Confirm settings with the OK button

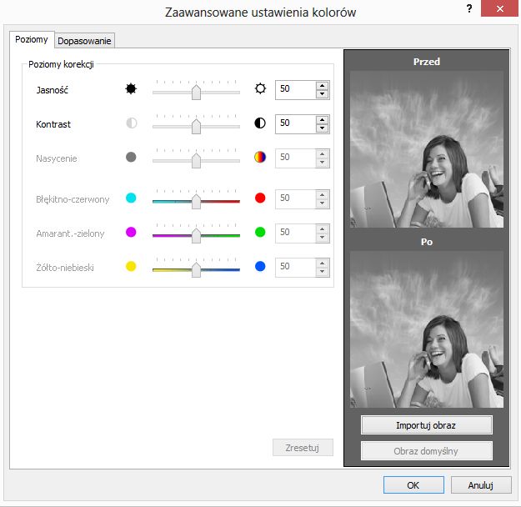tap(413, 485)
